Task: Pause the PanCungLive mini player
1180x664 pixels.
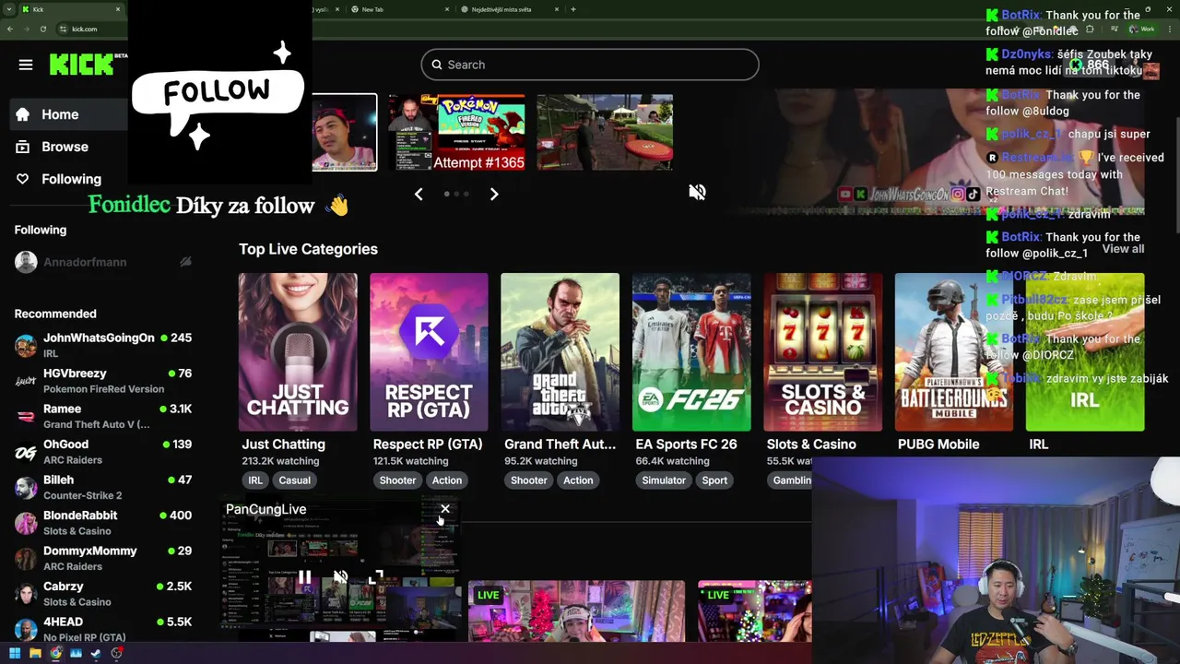Action: 304,577
